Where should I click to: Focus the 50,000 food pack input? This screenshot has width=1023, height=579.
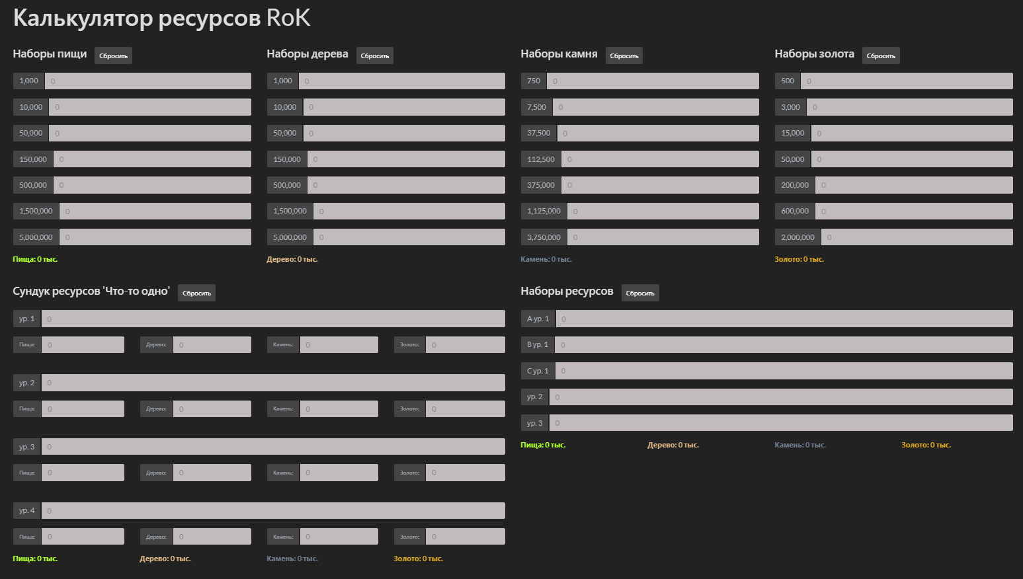tap(150, 133)
